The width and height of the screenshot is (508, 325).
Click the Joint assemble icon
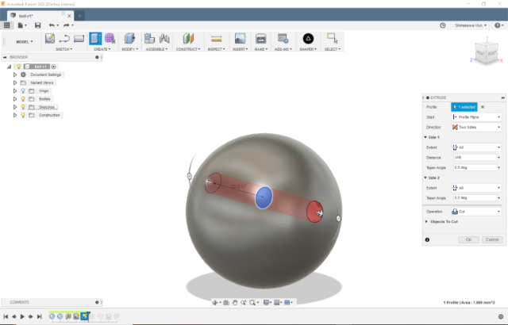click(164, 39)
